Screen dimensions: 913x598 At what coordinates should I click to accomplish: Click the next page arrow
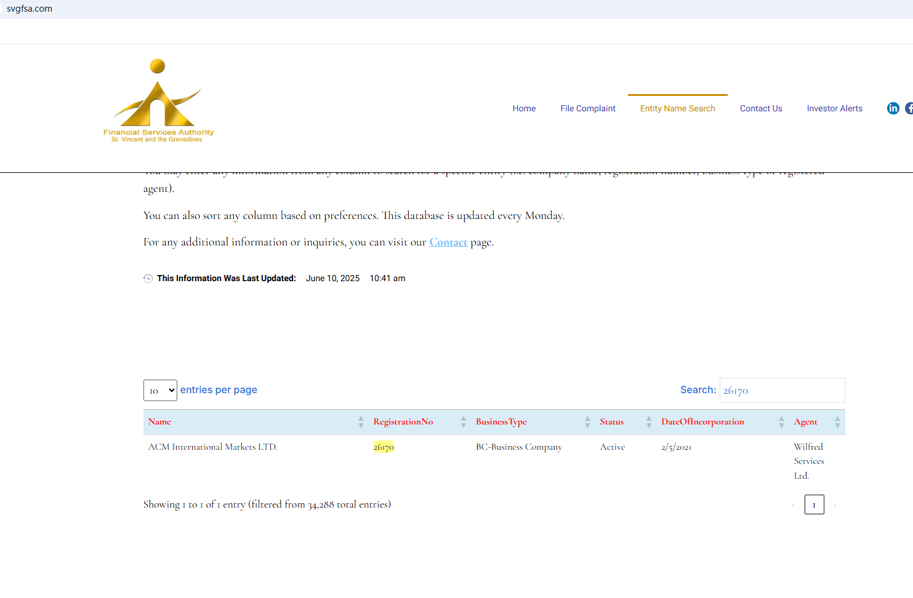coord(835,505)
